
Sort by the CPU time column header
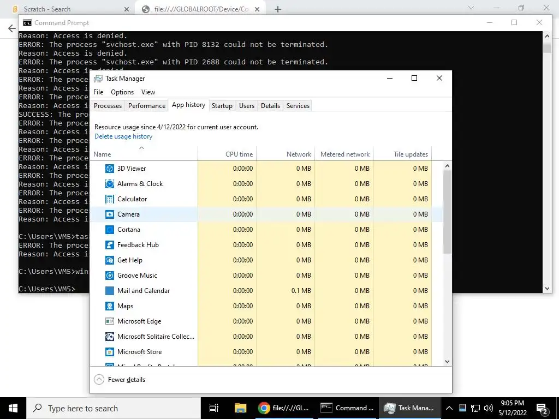[227, 153]
